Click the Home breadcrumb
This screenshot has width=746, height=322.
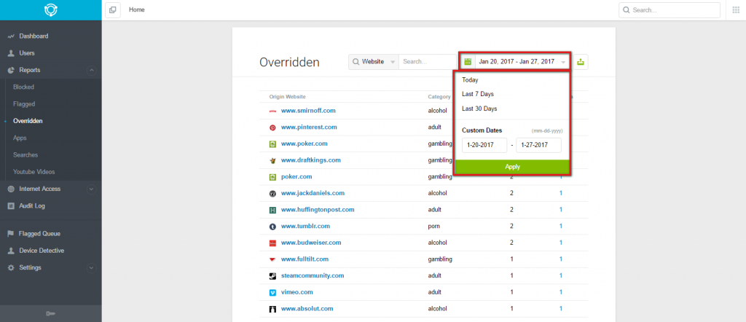137,9
